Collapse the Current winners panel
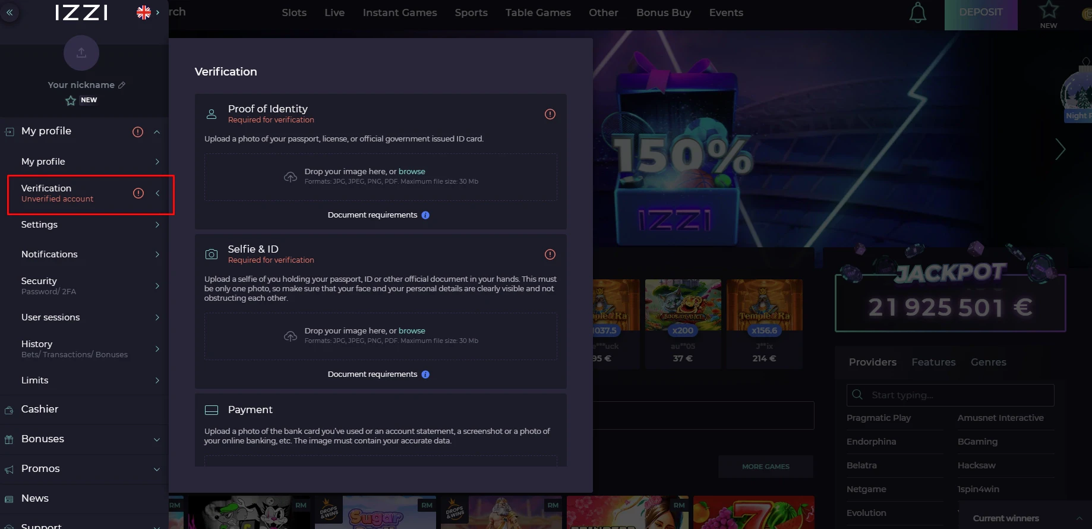The height and width of the screenshot is (529, 1092). click(1079, 518)
